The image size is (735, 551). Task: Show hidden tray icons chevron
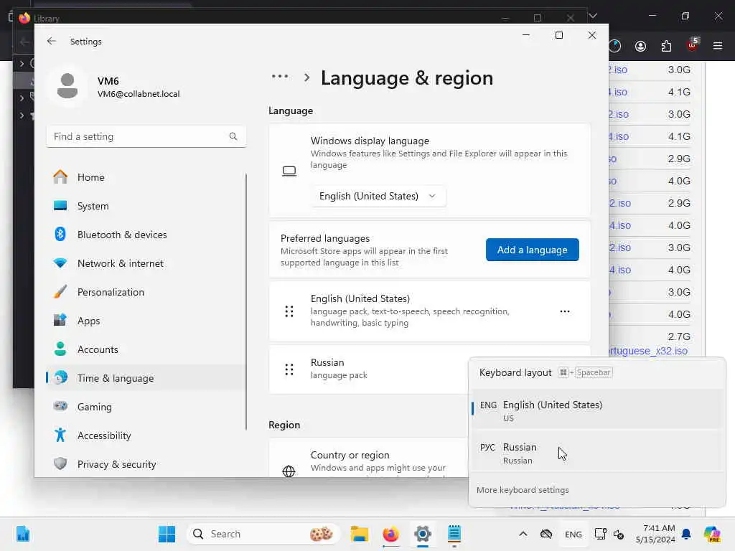pos(523,534)
